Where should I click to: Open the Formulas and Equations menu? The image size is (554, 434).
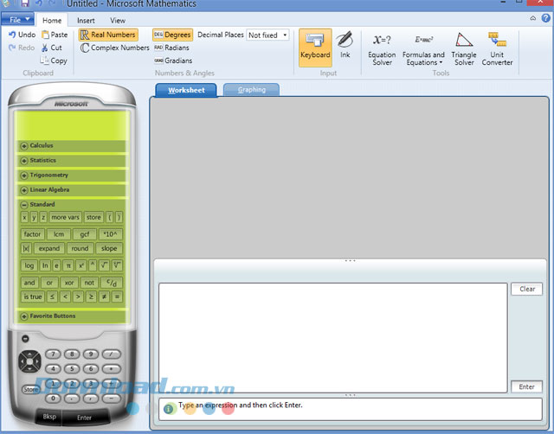coord(423,48)
